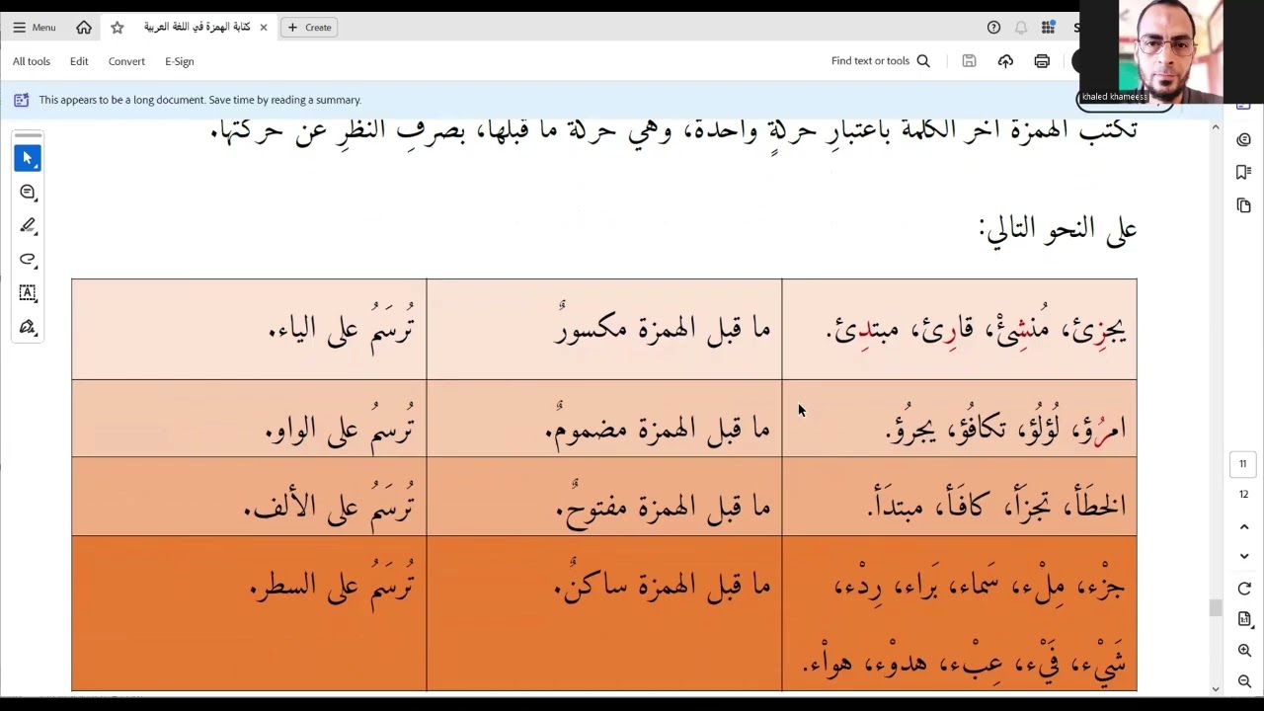Select the Arabic hamza document tab

tap(196, 28)
